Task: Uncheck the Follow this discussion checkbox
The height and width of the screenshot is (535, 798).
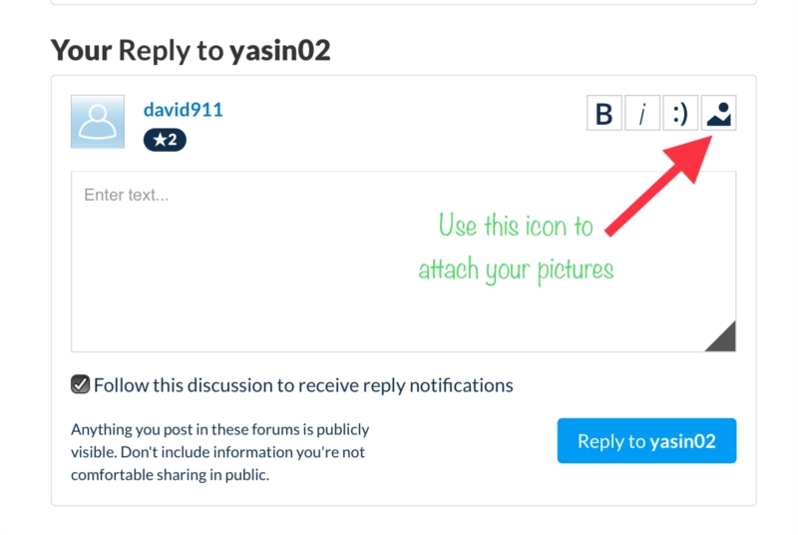Action: click(x=81, y=385)
